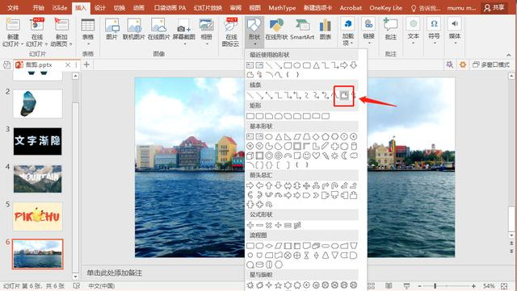Select the 5-point star shape
Image resolution: width=517 pixels, height=291 pixels.
278,285
